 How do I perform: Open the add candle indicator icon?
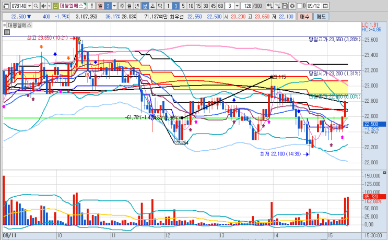point(269,6)
